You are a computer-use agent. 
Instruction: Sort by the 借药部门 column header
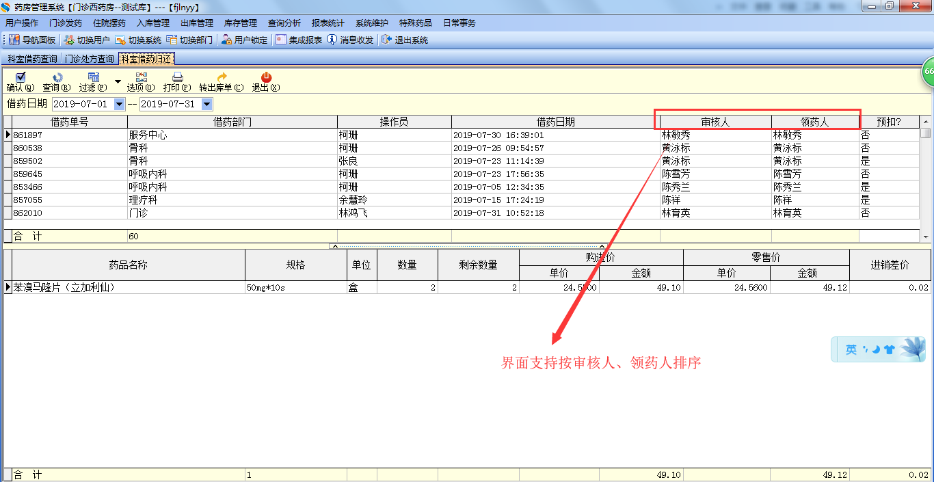click(x=232, y=122)
